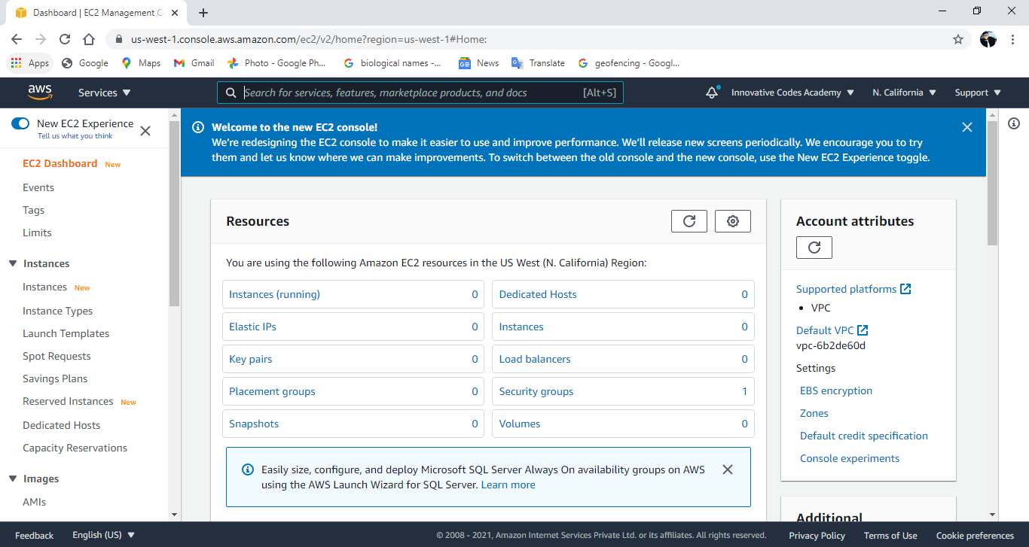Click the AWS logo in the navigation bar
Viewport: 1029px width, 547px height.
(40, 92)
